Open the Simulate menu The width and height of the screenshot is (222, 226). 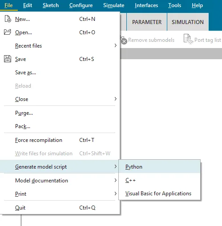114,5
